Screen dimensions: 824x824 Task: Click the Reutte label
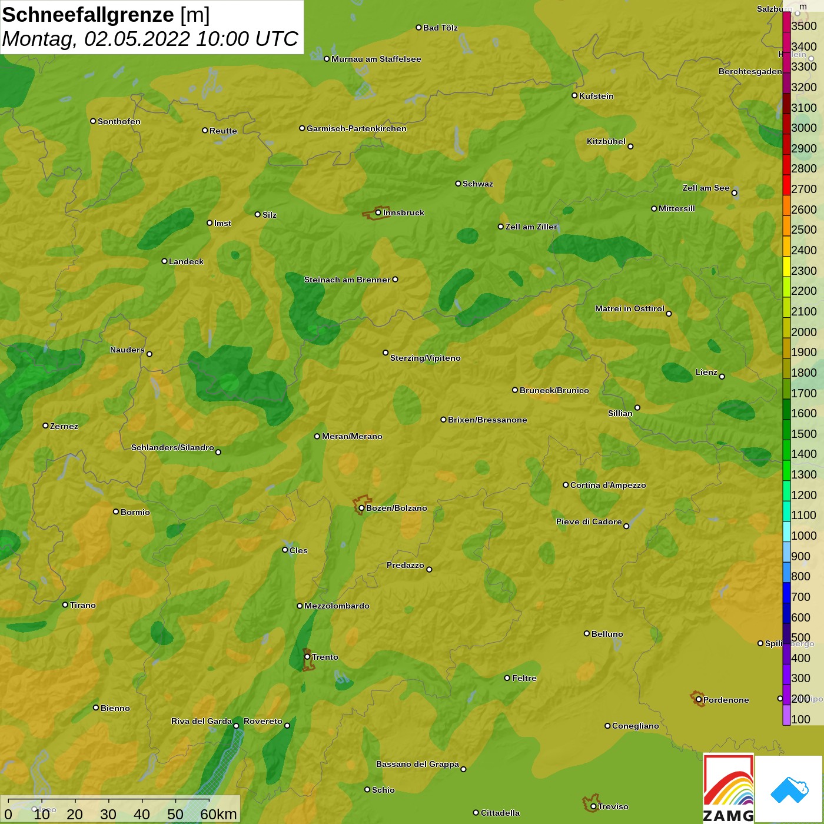tap(223, 131)
